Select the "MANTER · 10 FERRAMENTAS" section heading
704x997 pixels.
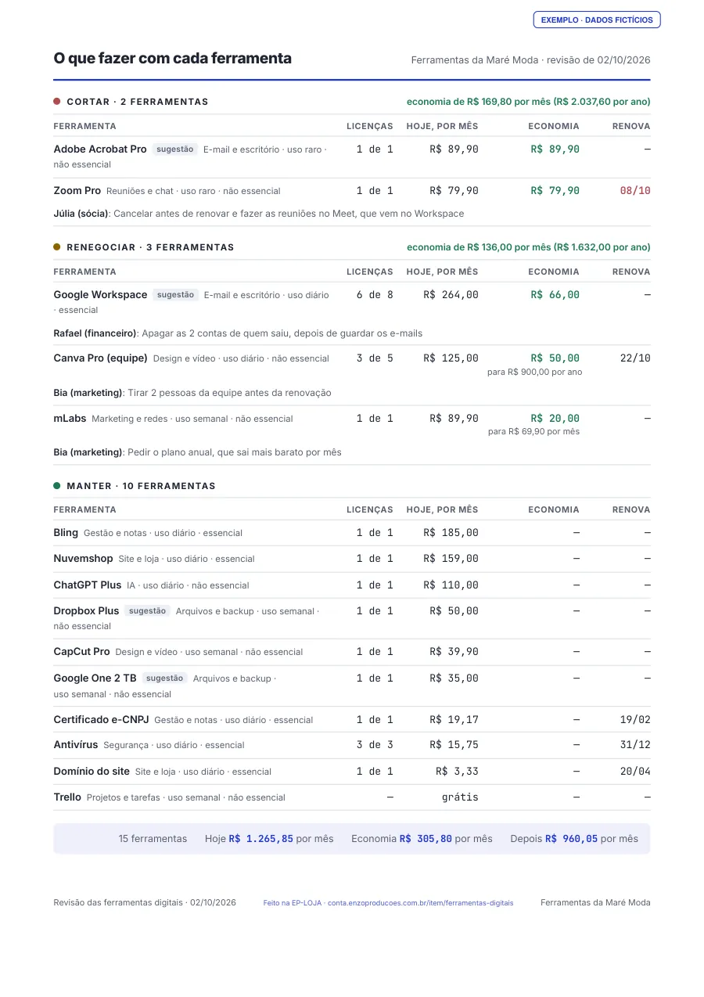(141, 486)
